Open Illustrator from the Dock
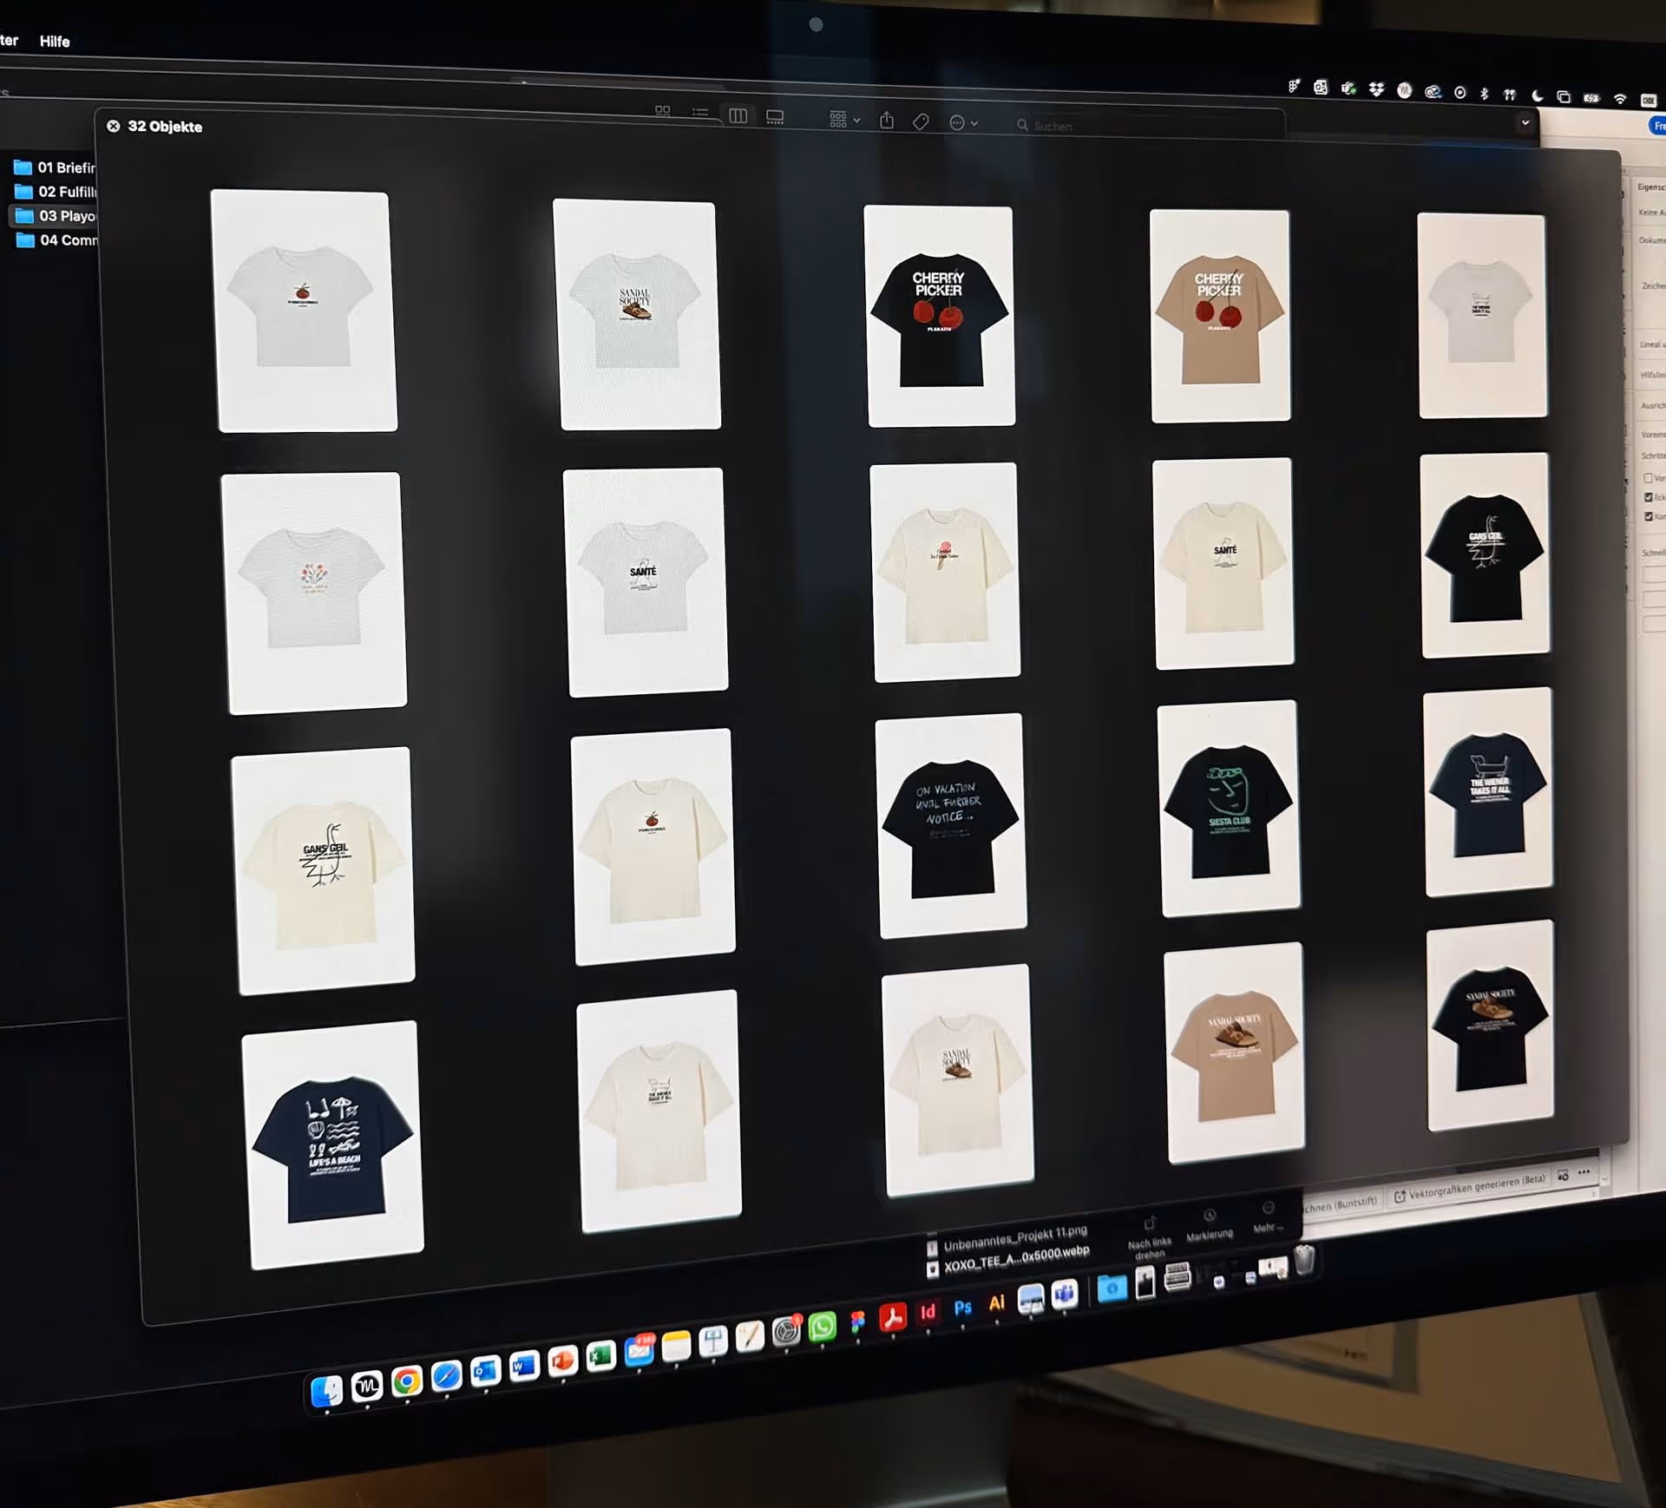 [996, 1302]
